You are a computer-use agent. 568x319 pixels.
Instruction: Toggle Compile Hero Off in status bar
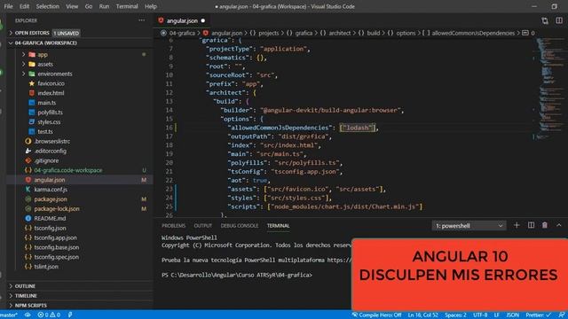point(376,315)
